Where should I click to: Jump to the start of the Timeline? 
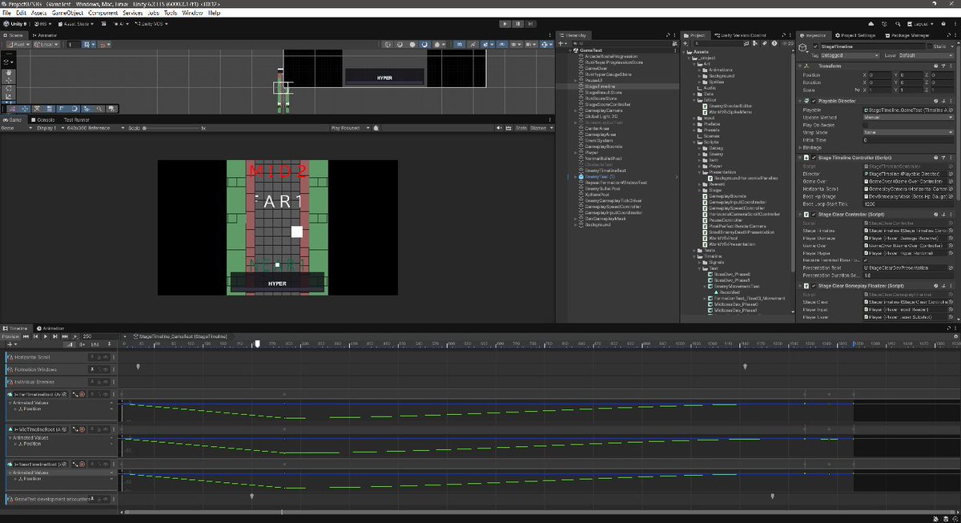click(x=26, y=336)
